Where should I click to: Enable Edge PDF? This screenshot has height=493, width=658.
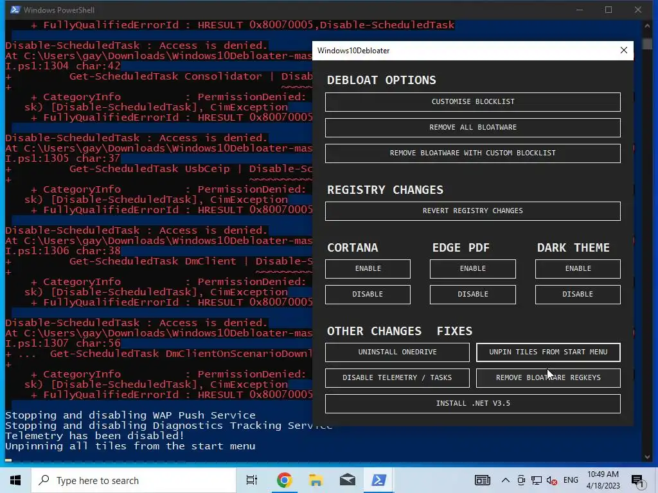point(472,269)
